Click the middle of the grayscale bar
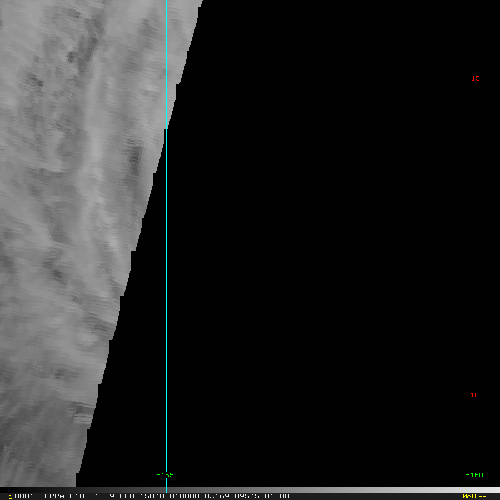 click(250, 490)
